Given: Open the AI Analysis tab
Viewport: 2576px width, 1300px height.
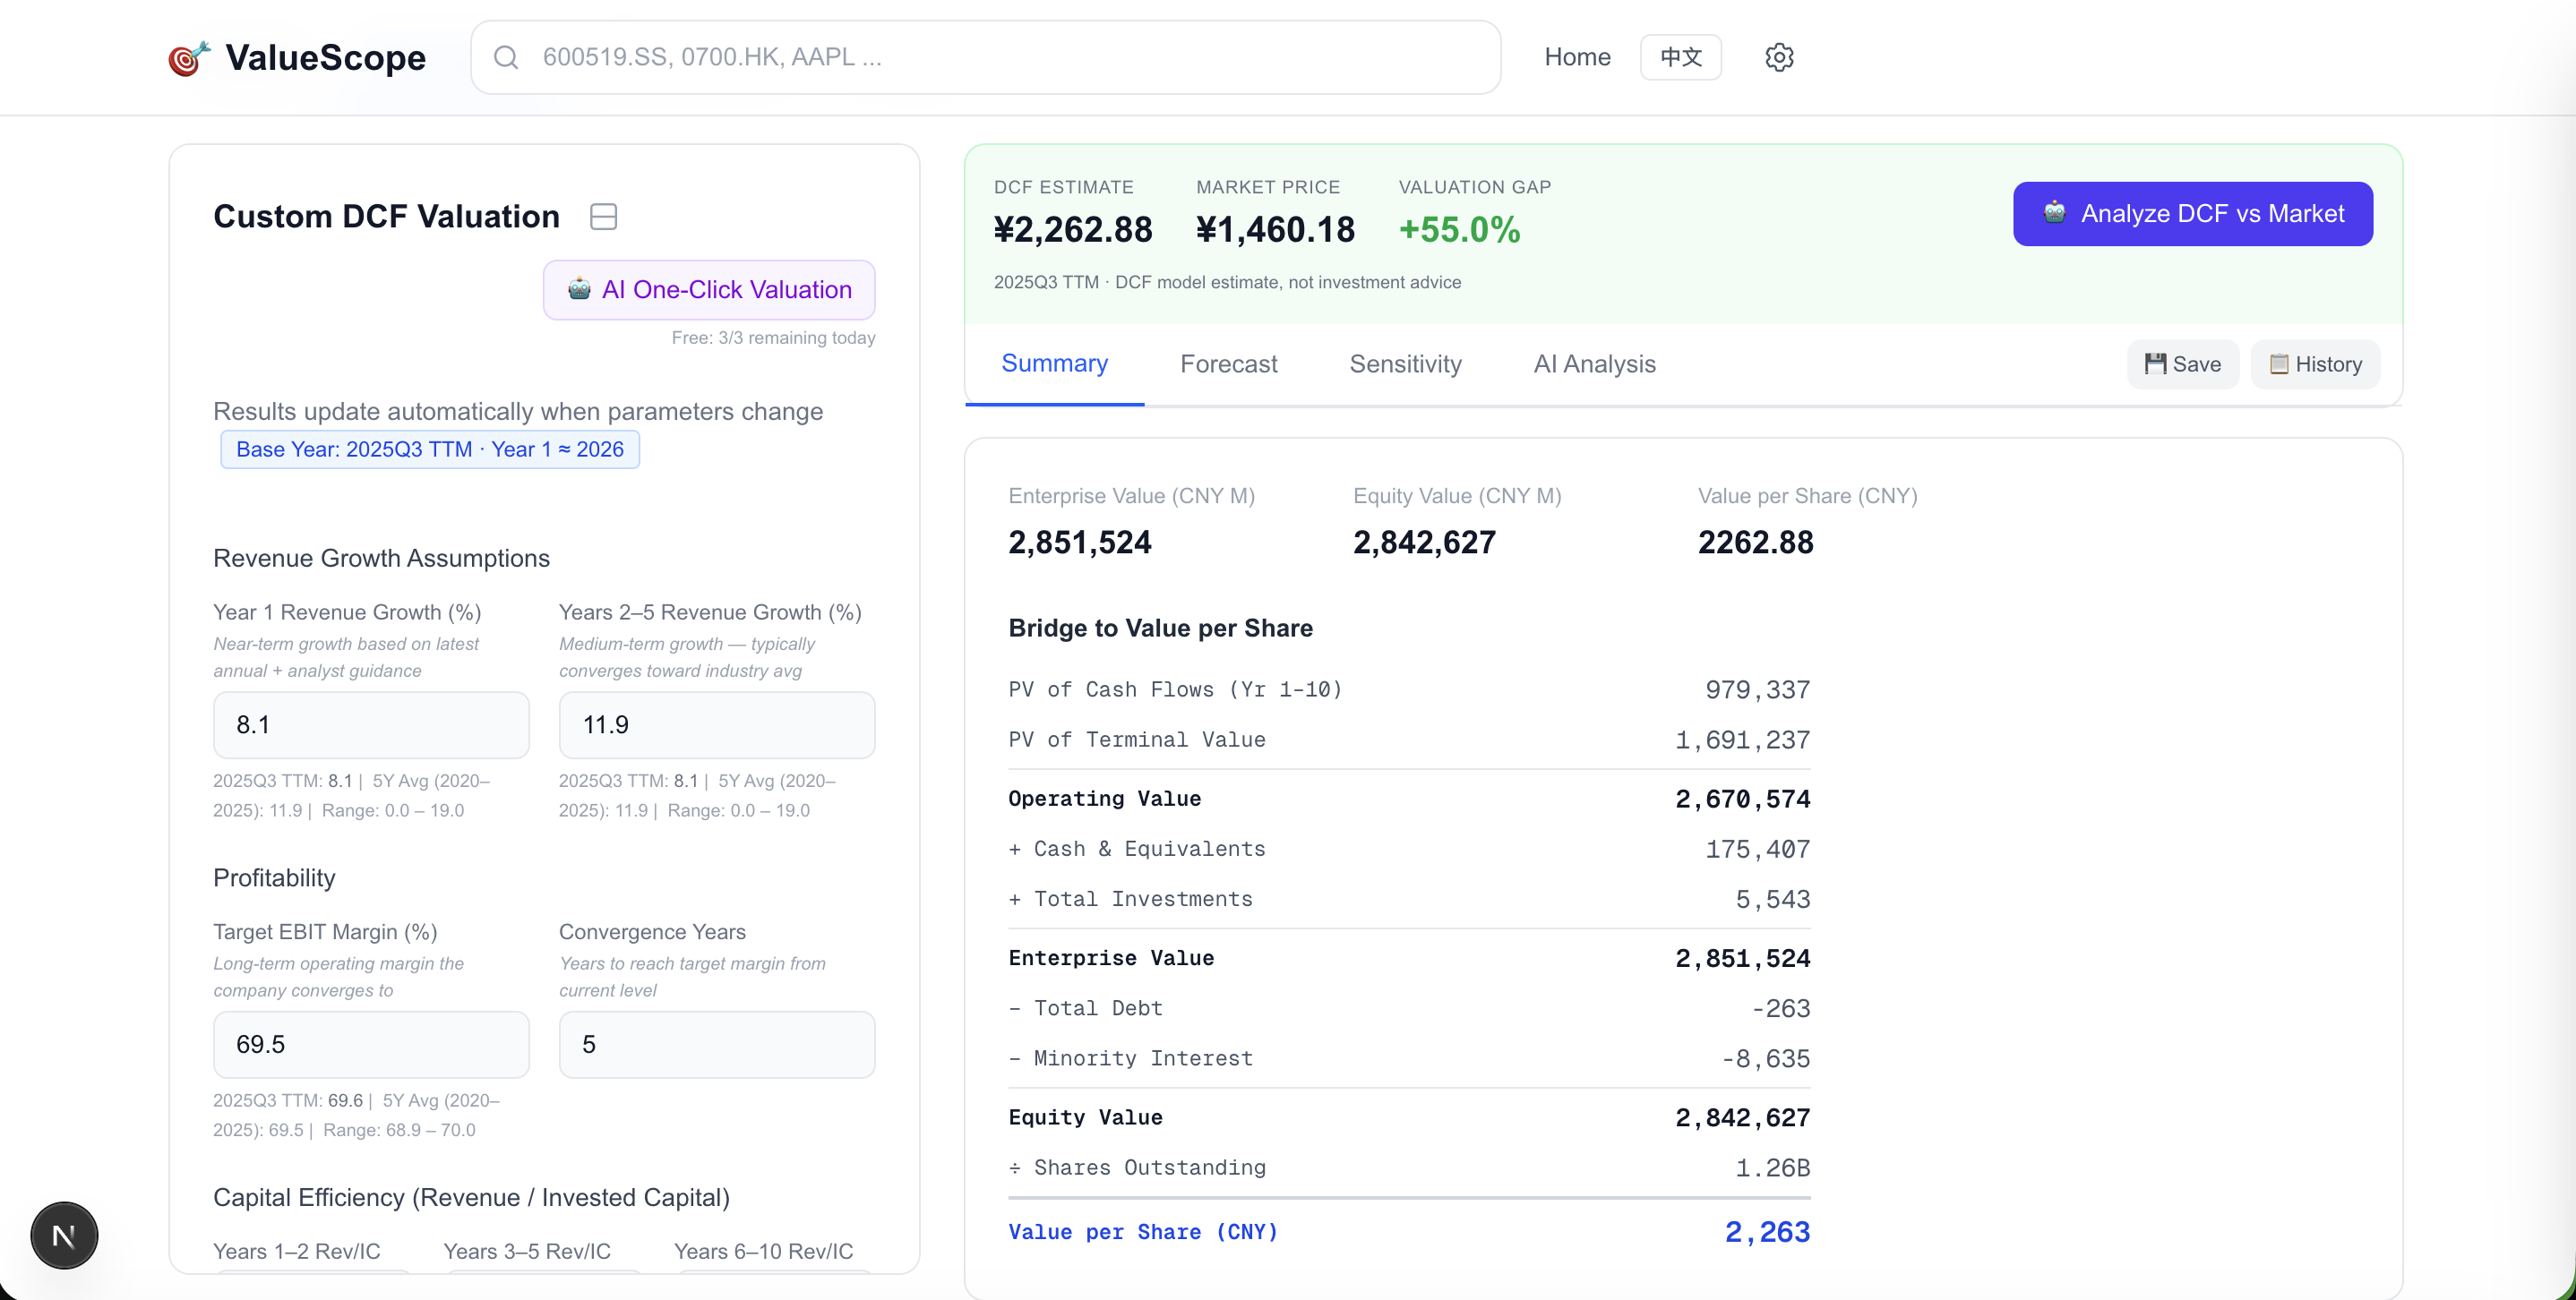Looking at the screenshot, I should coord(1594,363).
